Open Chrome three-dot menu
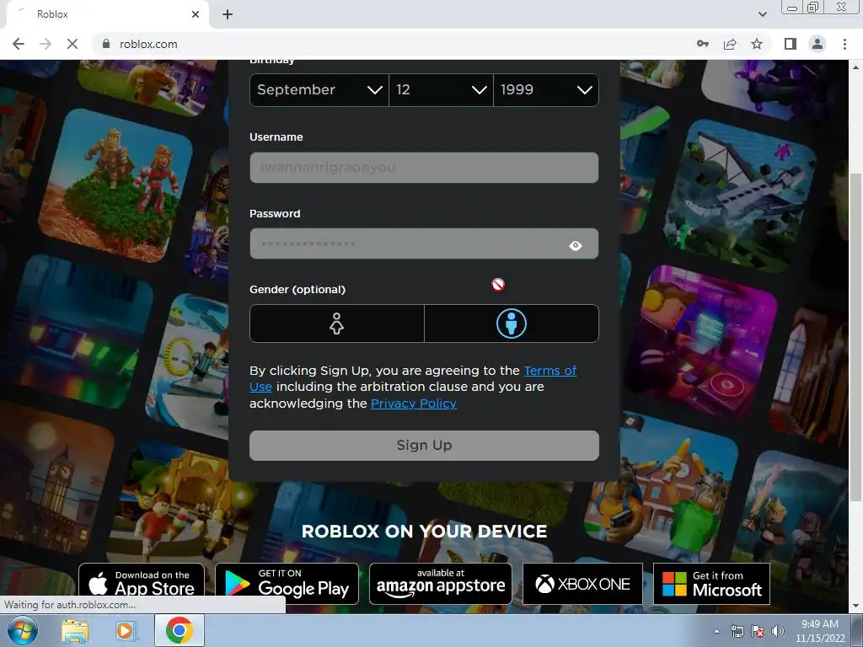Viewport: 863px width, 647px height. tap(844, 44)
